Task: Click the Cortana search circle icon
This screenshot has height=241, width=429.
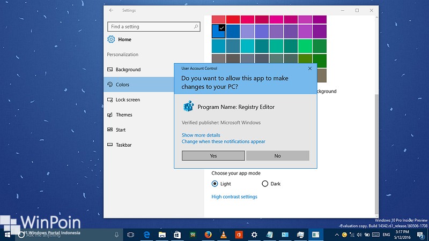Action: 21,235
